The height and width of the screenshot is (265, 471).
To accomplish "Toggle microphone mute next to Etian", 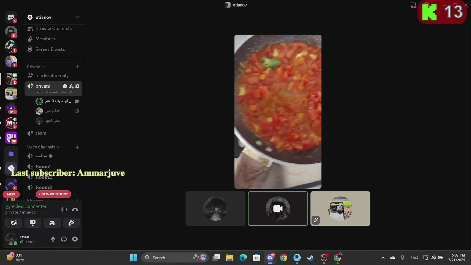I will (53, 239).
